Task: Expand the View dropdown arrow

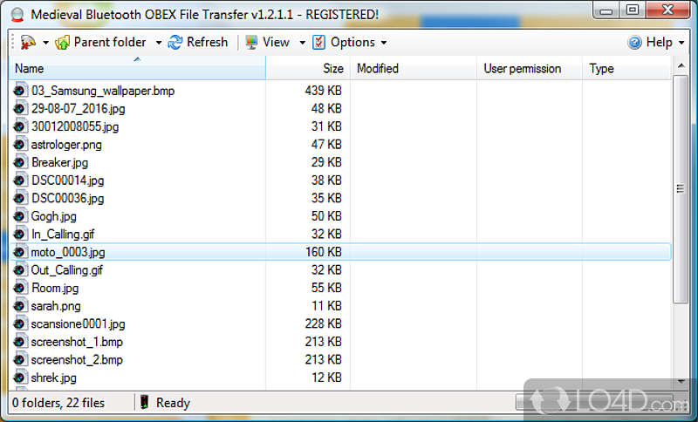Action: tap(302, 43)
